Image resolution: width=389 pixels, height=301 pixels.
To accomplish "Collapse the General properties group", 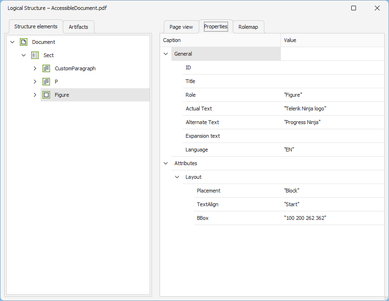I will coord(166,54).
